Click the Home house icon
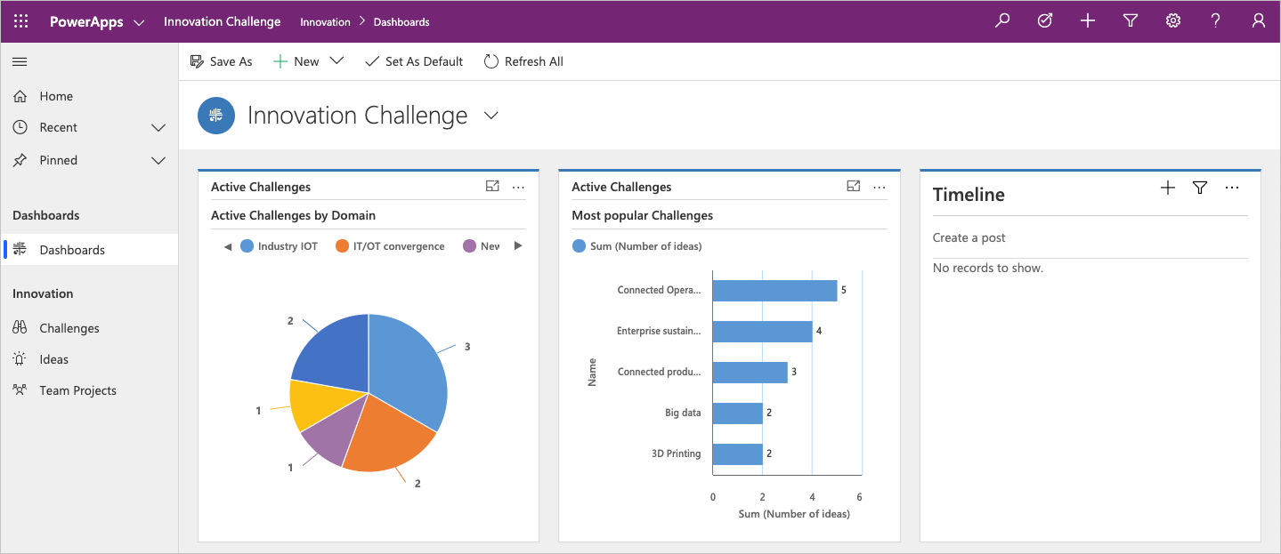Screen dimensions: 1281x554 pyautogui.click(x=20, y=96)
